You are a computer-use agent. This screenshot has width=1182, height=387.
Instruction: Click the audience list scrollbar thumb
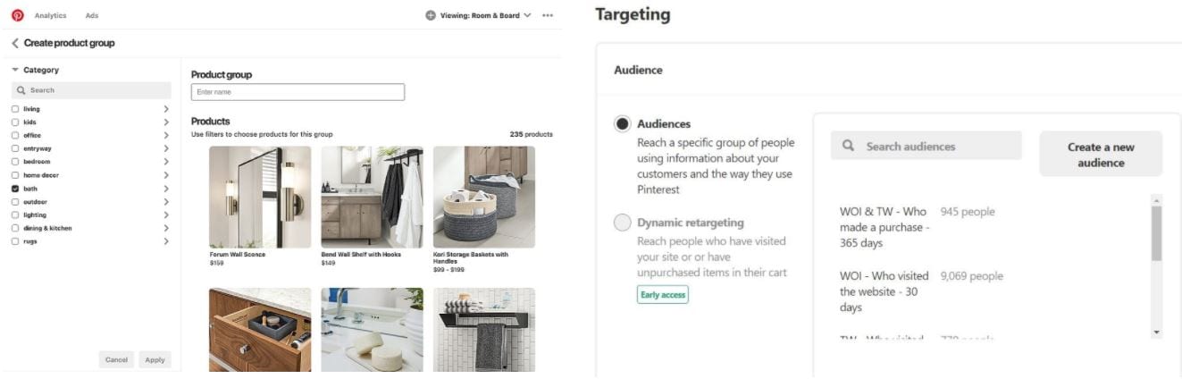pyautogui.click(x=1157, y=234)
